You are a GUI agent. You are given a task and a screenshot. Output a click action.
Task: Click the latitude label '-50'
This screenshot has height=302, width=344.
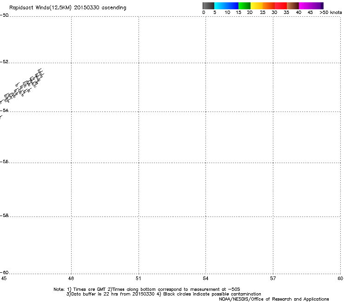tap(4, 15)
